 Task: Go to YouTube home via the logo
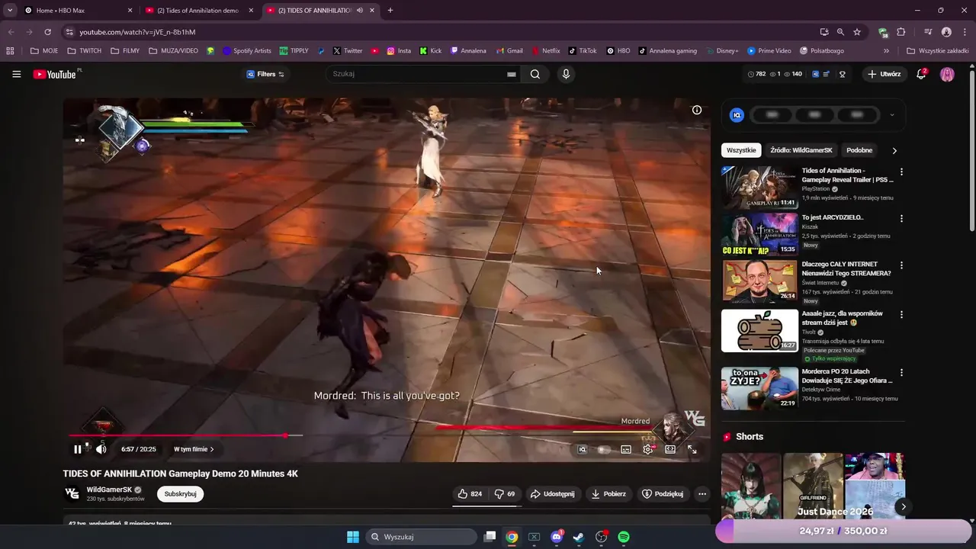pos(55,74)
